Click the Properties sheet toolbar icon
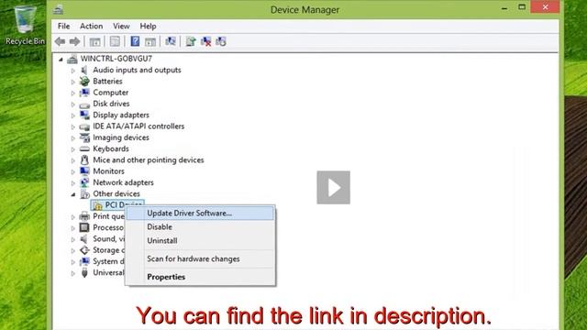Image resolution: width=587 pixels, height=330 pixels. tap(115, 41)
